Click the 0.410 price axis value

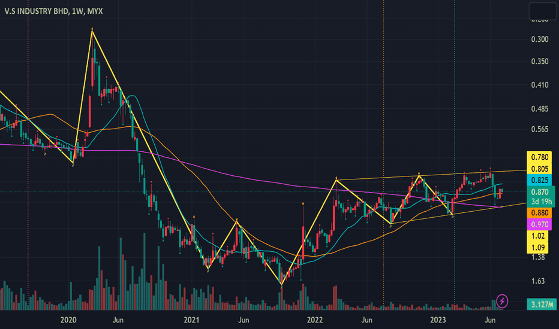coord(540,85)
